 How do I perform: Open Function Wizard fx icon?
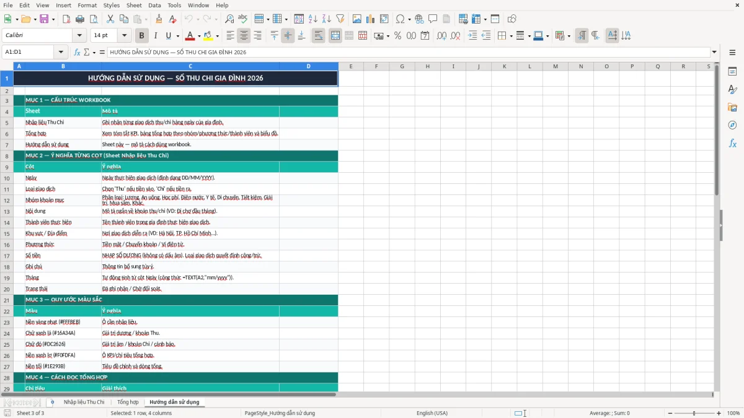[77, 52]
